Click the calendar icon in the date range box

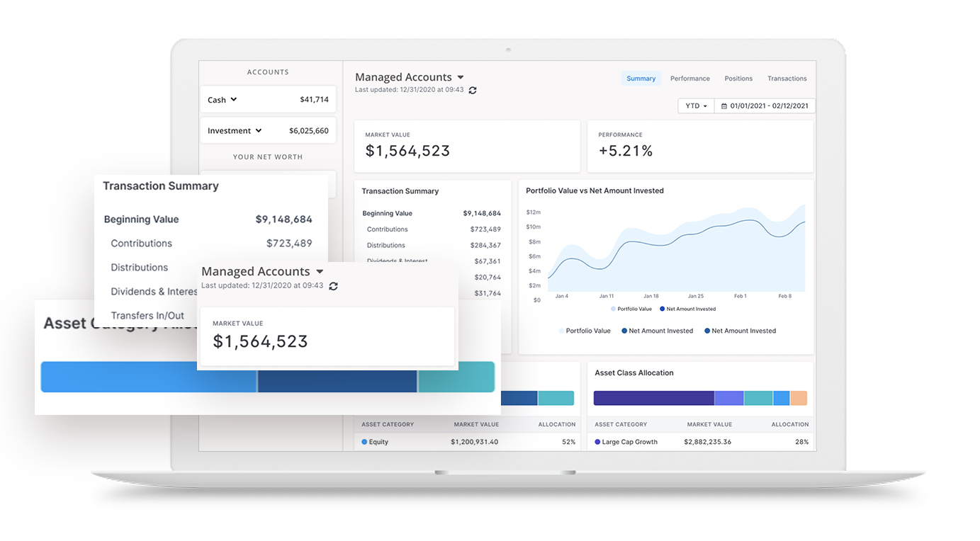tap(723, 106)
